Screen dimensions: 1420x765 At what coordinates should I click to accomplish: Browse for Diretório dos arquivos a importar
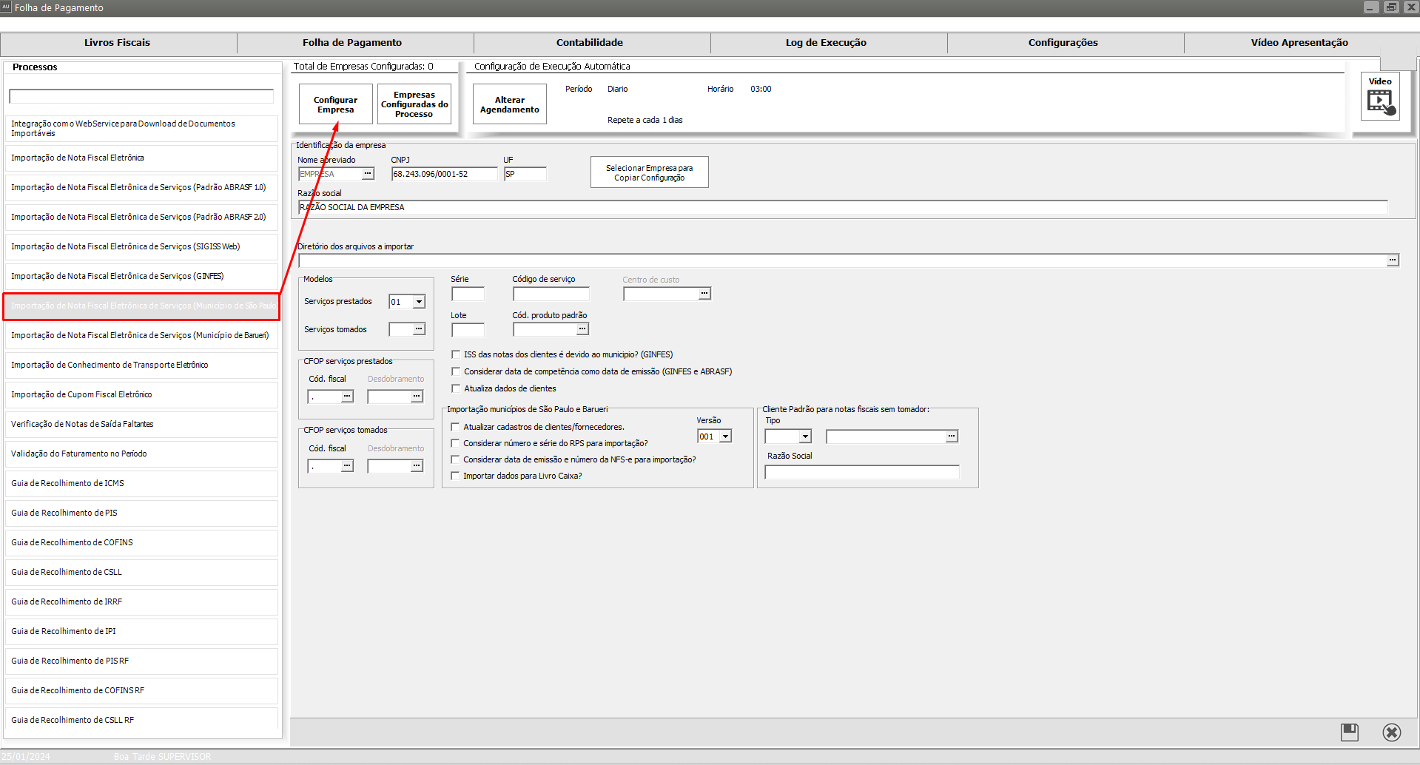pos(1393,260)
